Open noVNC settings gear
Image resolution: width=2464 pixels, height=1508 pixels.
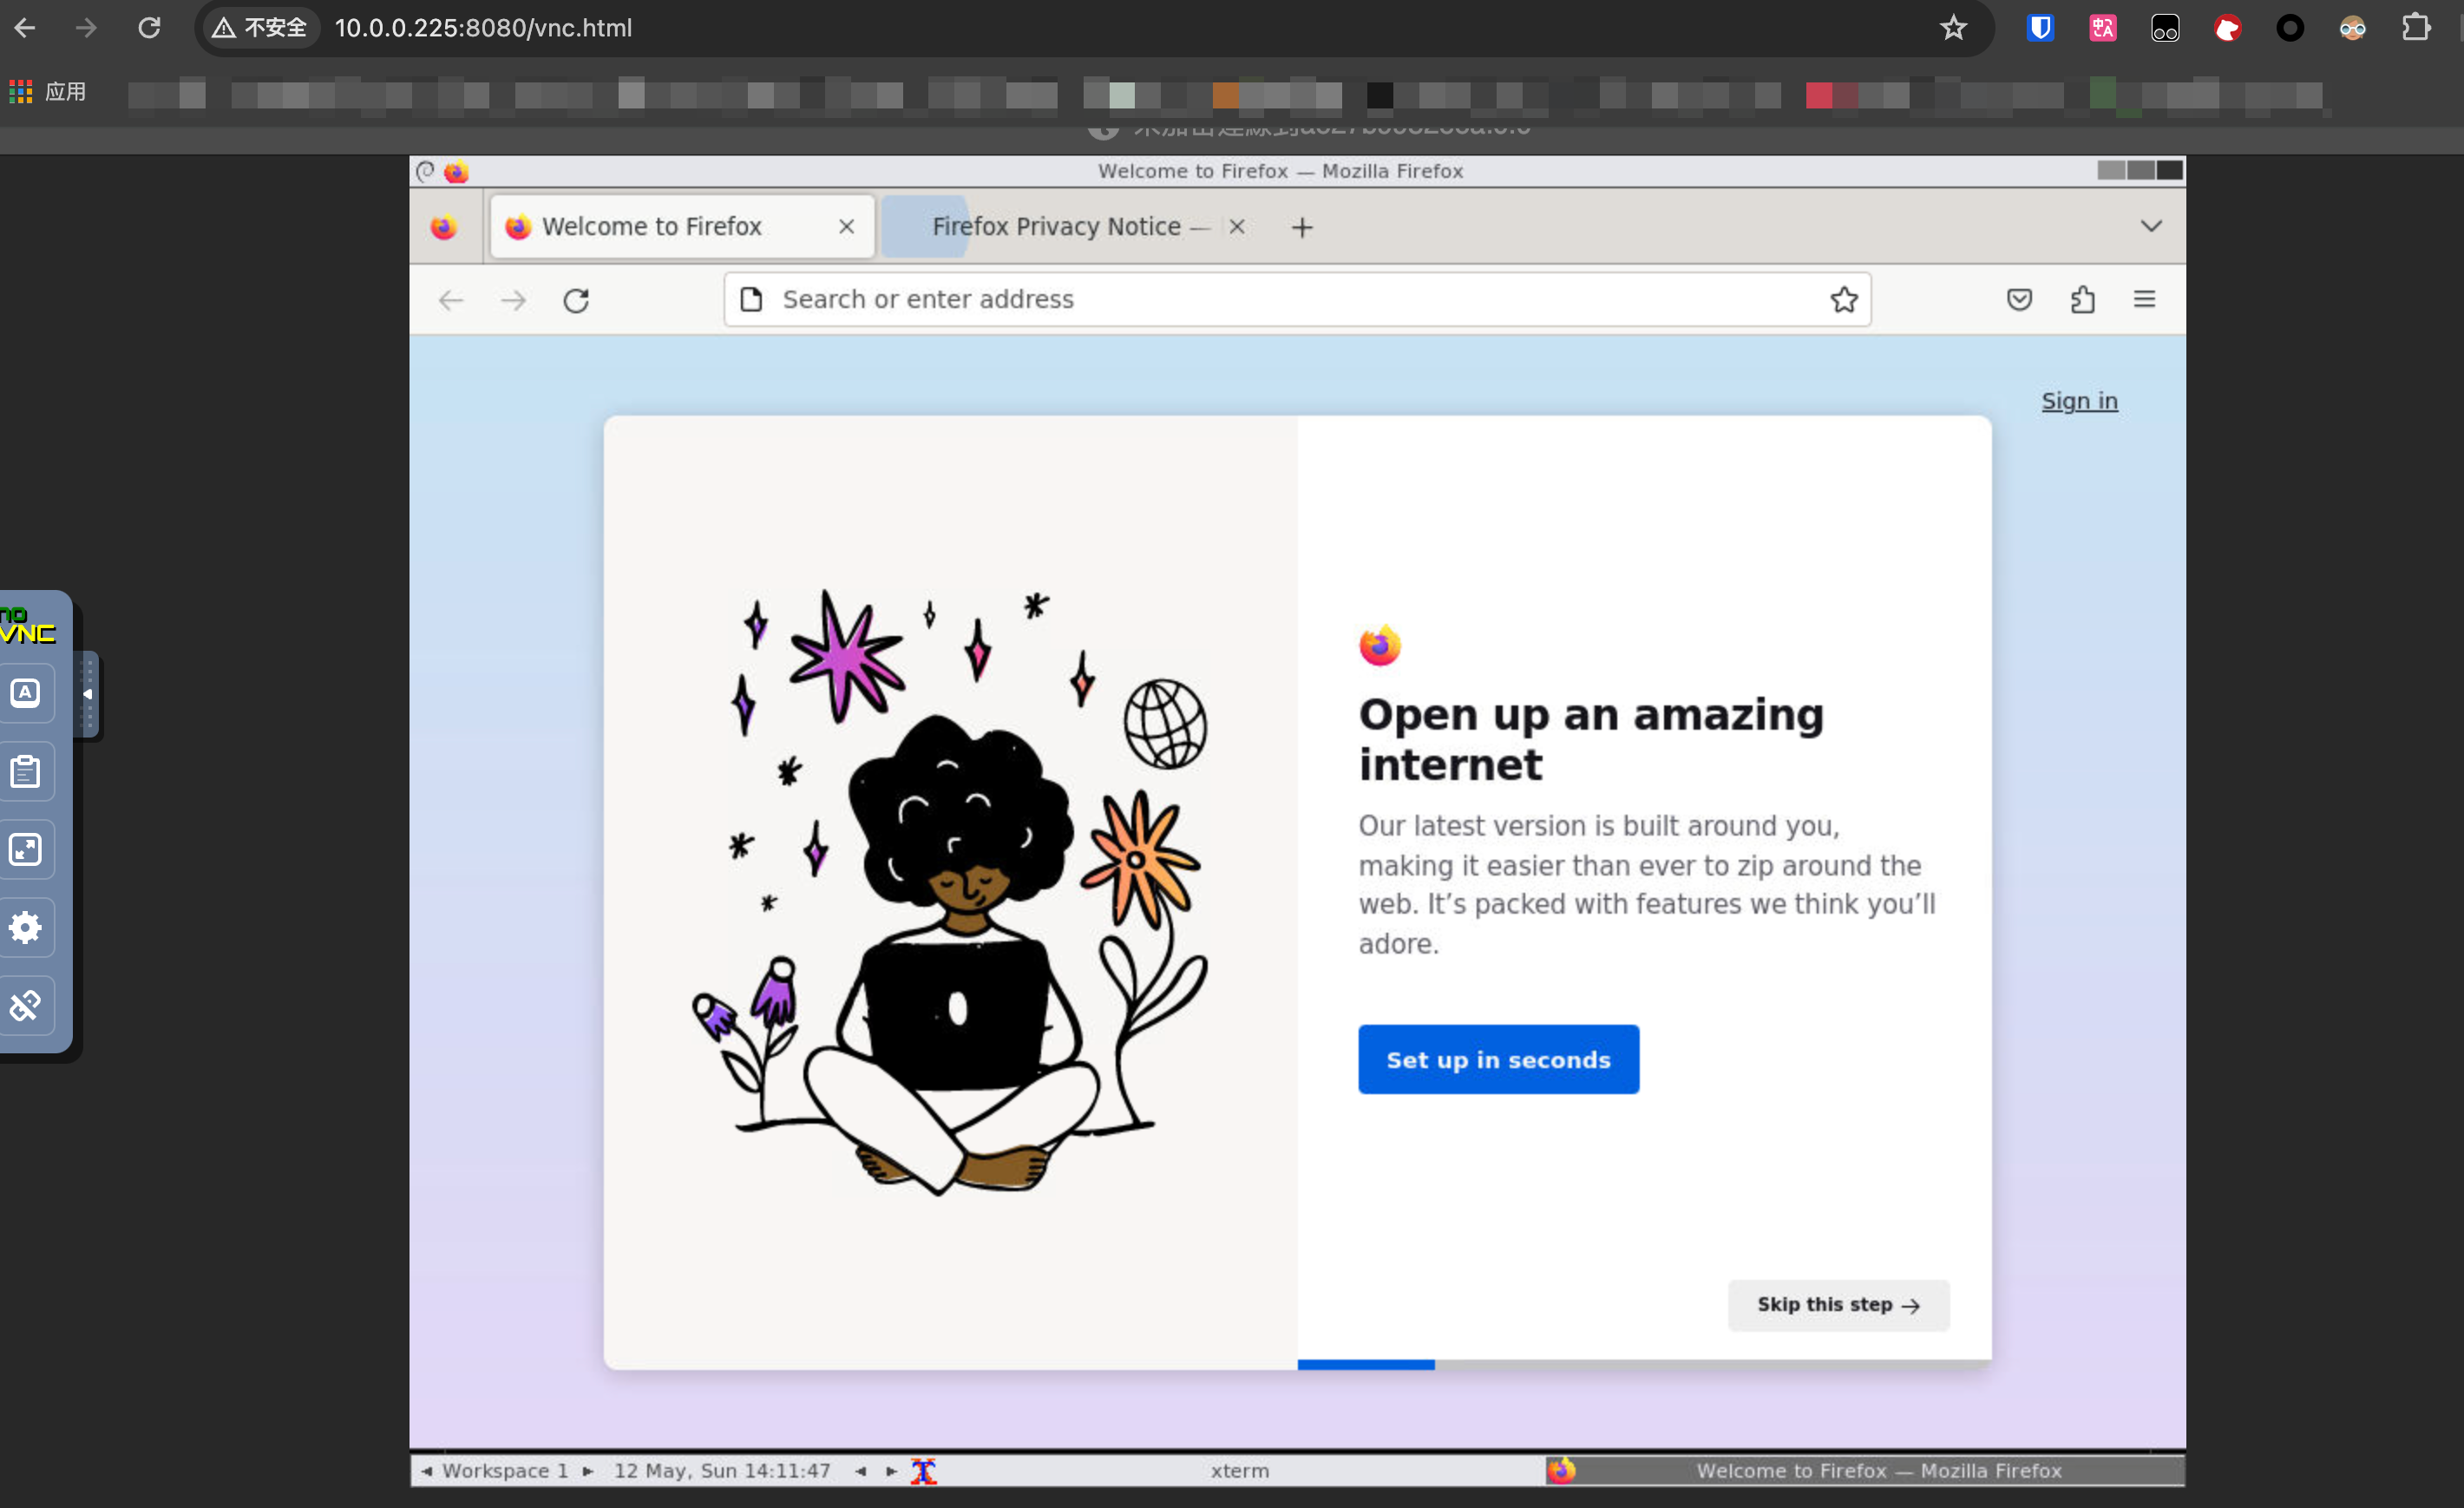tap(25, 927)
